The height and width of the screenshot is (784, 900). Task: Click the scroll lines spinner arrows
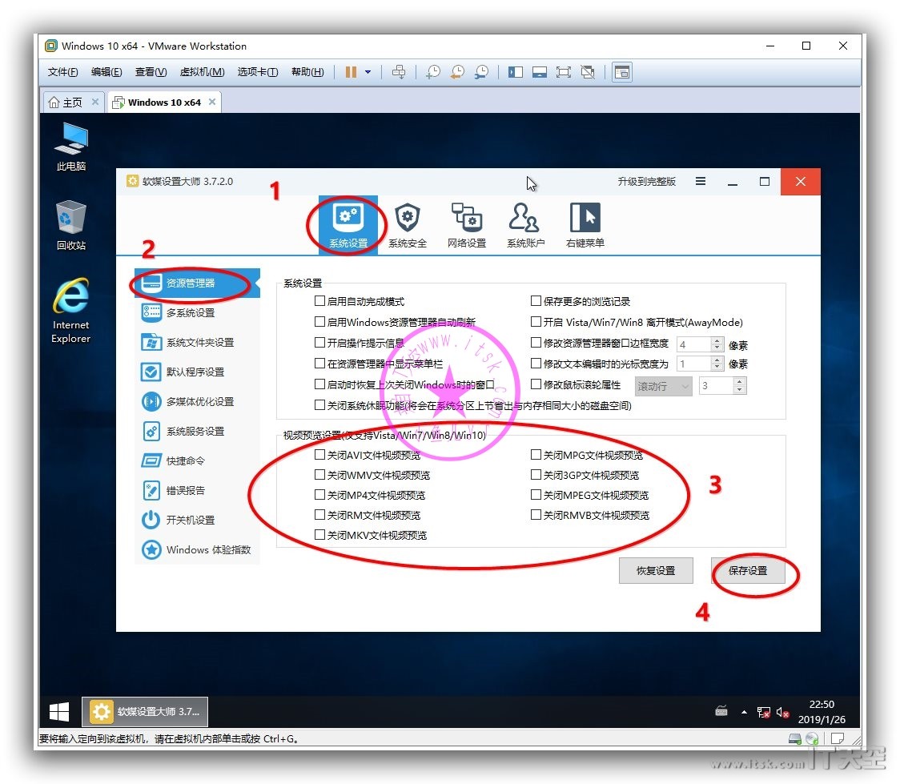coord(740,386)
